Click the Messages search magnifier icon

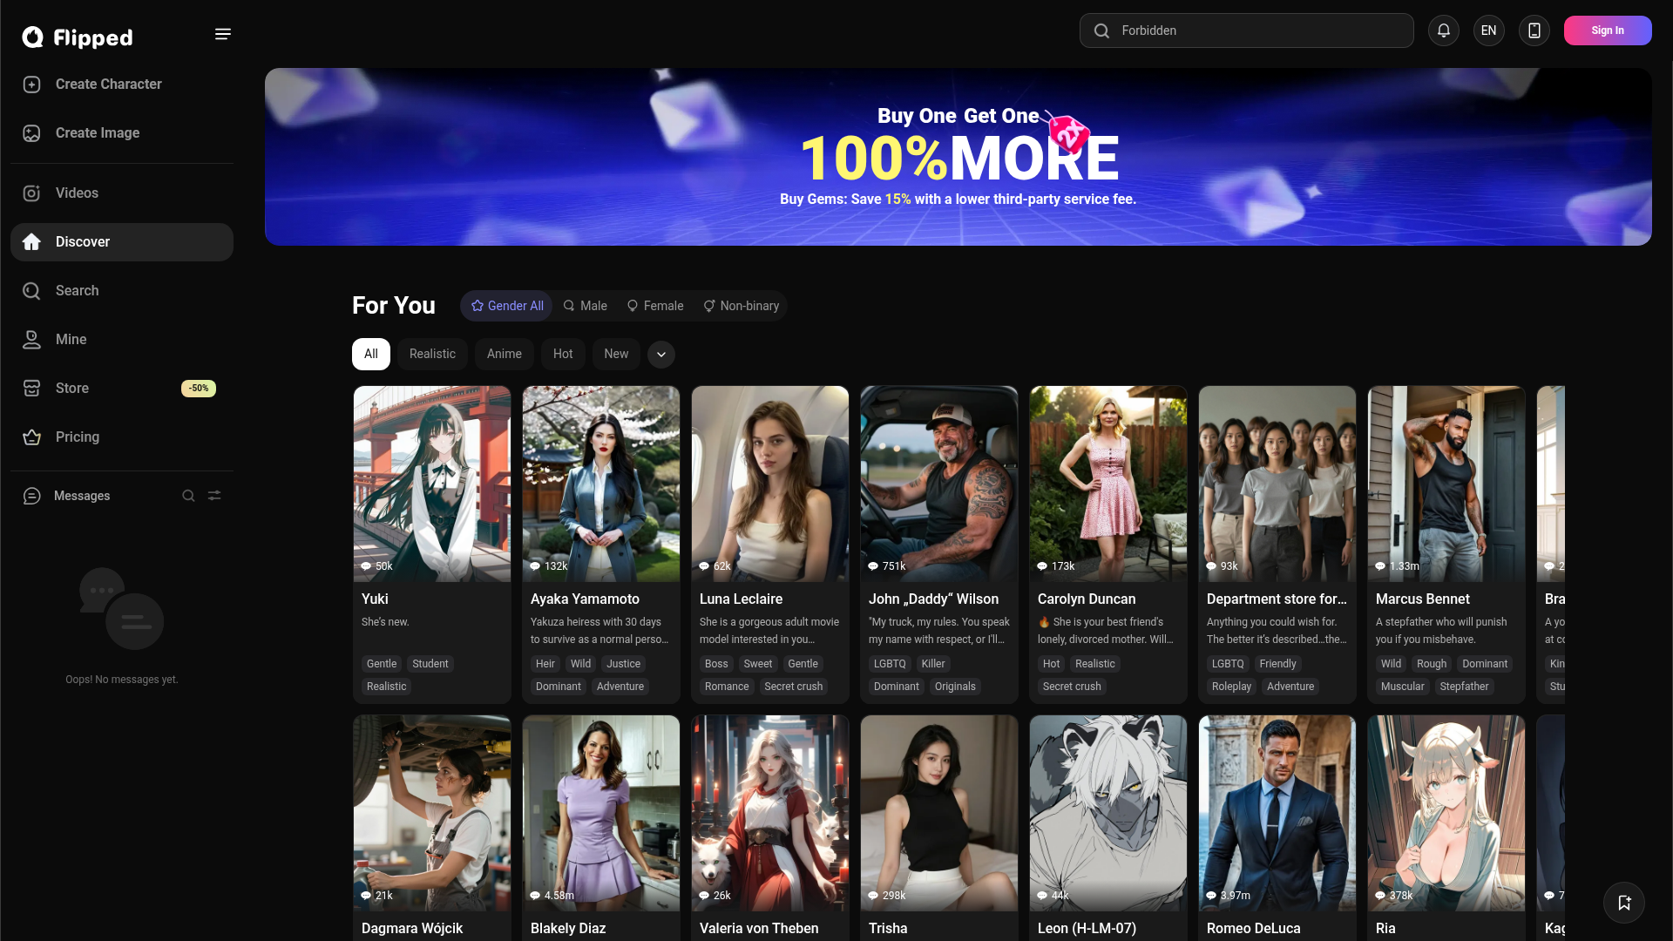pyautogui.click(x=188, y=496)
